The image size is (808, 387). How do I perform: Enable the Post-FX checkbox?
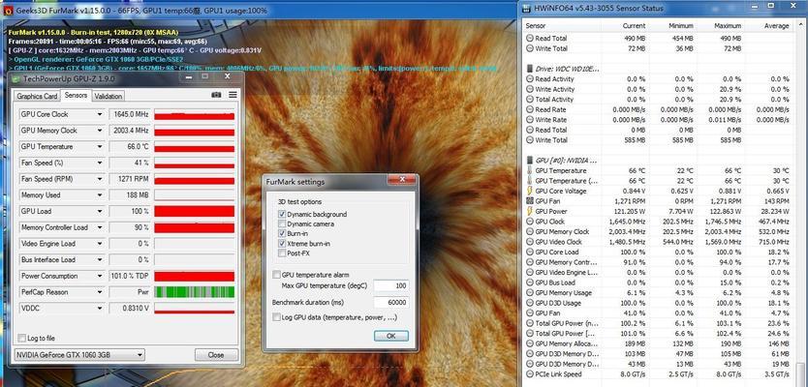[x=281, y=253]
